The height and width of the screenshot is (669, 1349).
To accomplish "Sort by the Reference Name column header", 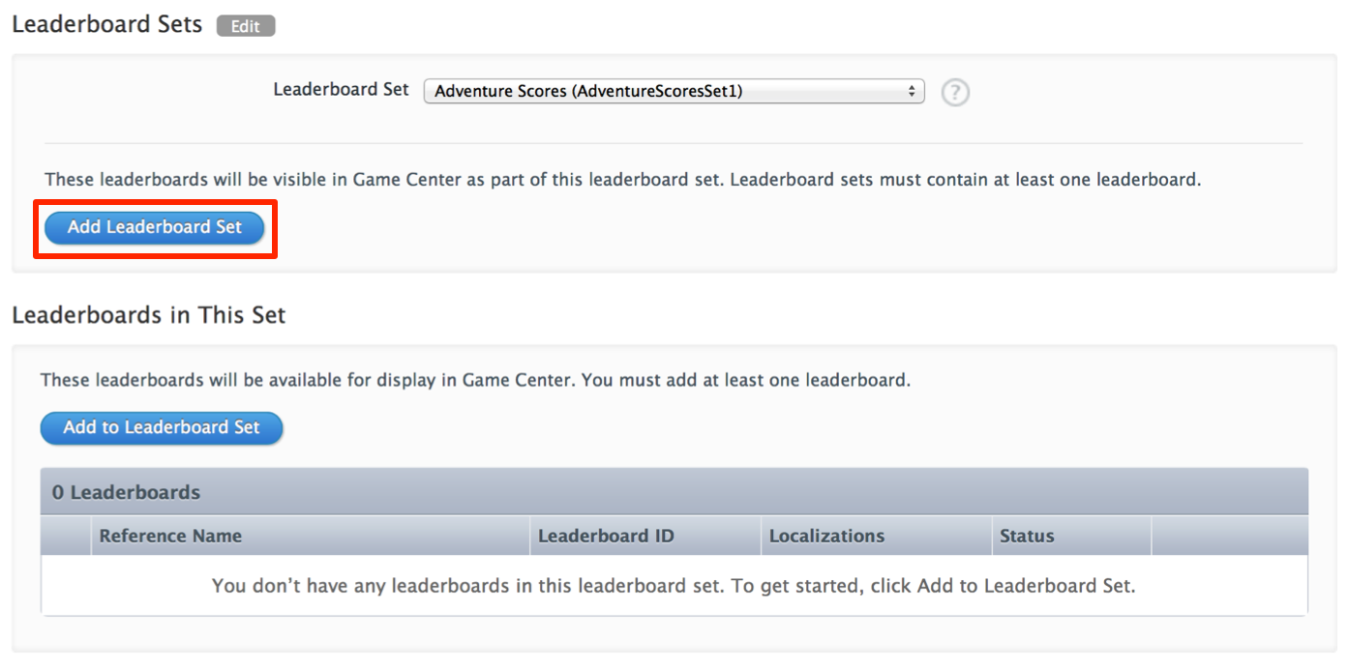I will click(x=170, y=536).
